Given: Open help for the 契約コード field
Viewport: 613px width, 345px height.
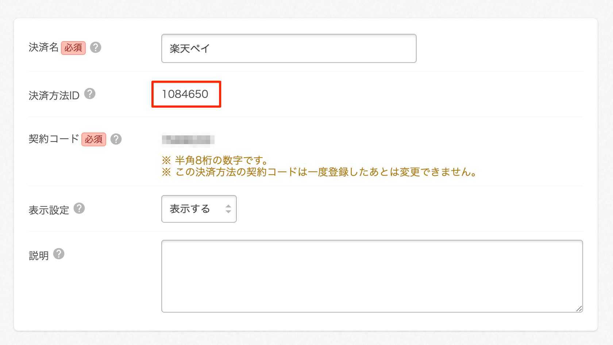Looking at the screenshot, I should point(116,139).
